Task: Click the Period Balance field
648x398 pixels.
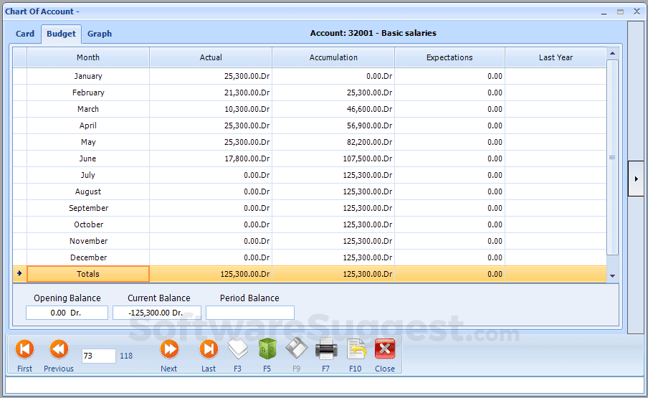Action: (x=249, y=313)
